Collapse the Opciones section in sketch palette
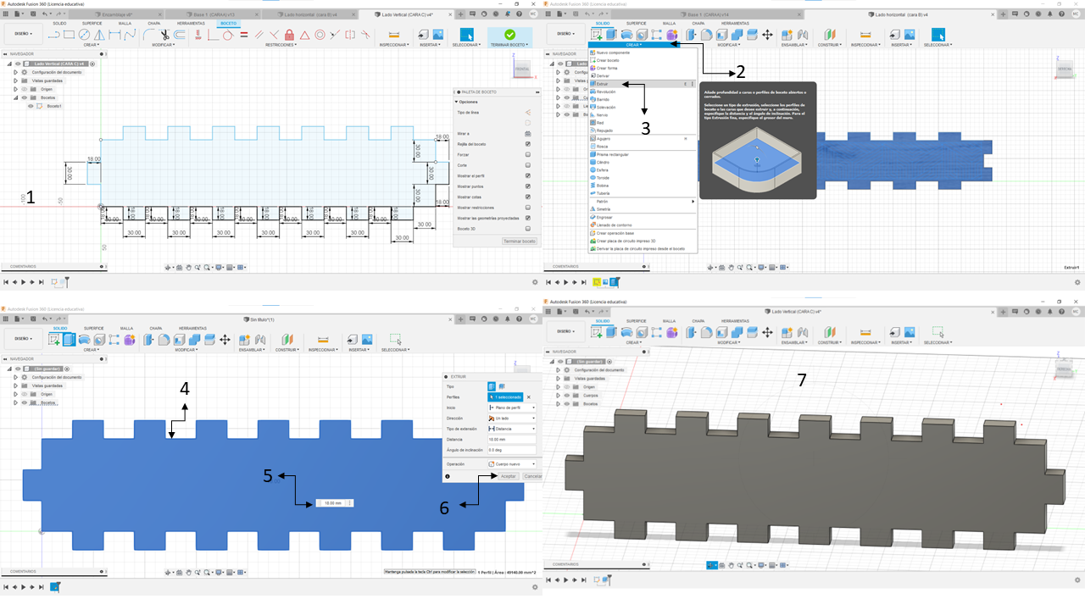Image resolution: width=1085 pixels, height=610 pixels. coord(455,102)
